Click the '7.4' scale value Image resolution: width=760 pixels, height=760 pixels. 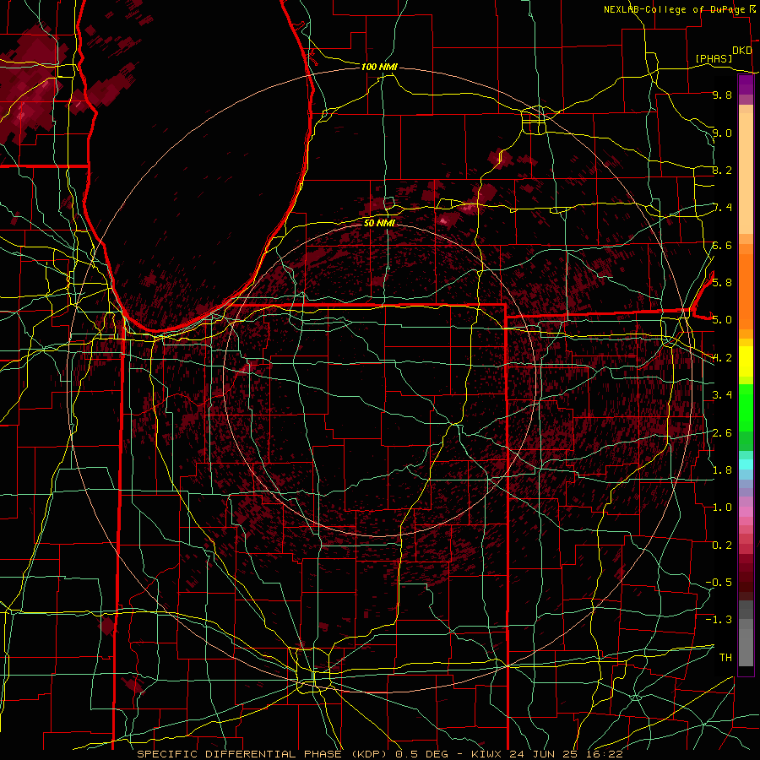tap(722, 208)
